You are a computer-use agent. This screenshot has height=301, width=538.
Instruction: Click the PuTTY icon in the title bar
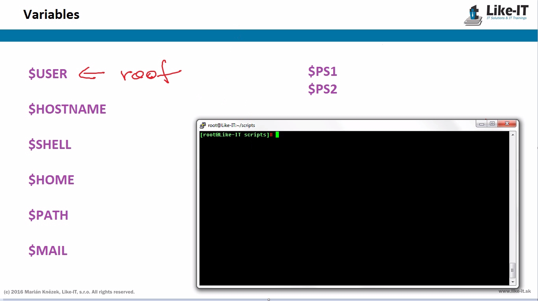tap(203, 125)
